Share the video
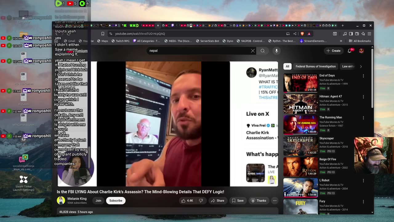Screen dimensions: 394x222 (x=217, y=201)
